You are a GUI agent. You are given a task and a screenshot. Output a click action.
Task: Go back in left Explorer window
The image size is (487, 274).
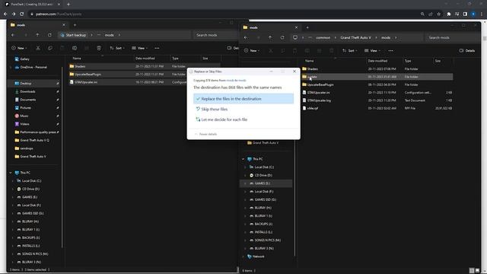tap(13, 35)
